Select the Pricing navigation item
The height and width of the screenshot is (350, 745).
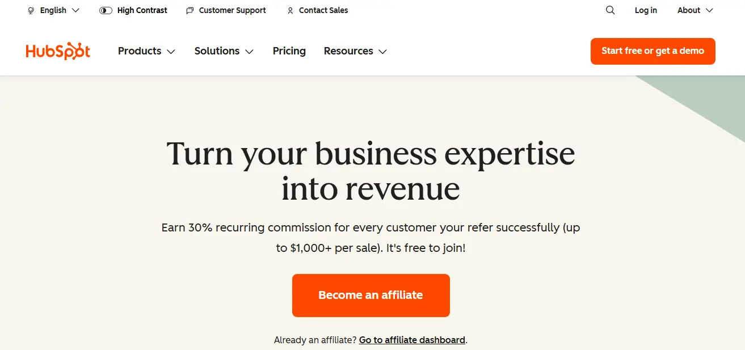pos(289,51)
